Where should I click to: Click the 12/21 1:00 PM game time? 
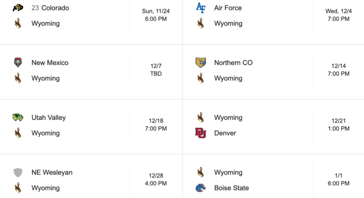tap(339, 125)
